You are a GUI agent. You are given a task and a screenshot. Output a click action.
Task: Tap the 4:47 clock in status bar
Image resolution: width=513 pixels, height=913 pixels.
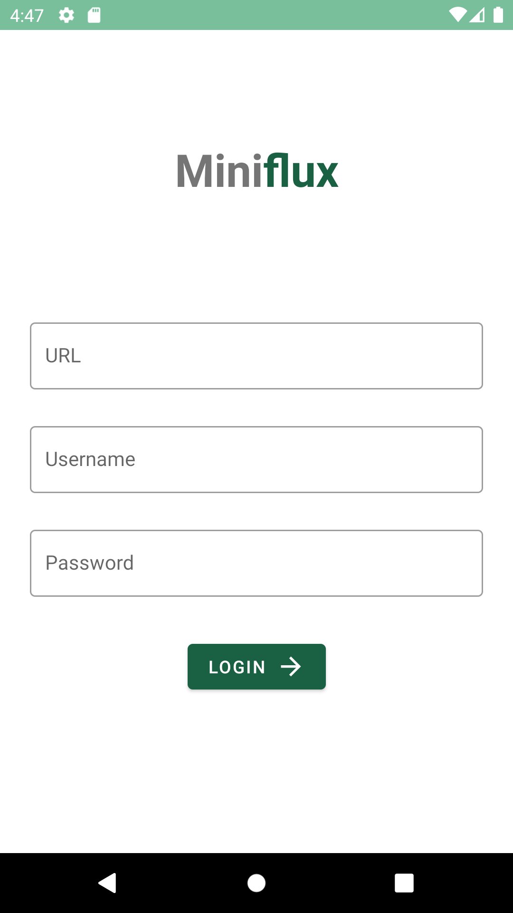27,16
